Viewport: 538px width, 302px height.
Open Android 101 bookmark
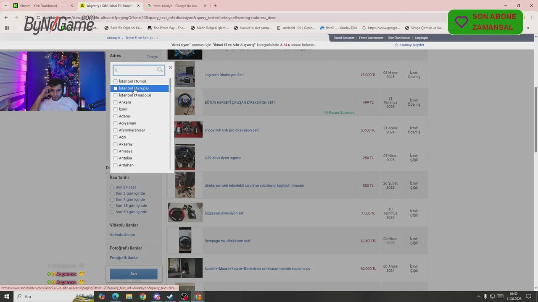coord(295,28)
